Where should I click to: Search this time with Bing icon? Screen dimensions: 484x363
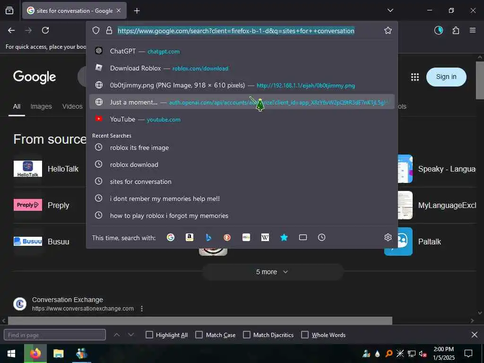(x=208, y=237)
